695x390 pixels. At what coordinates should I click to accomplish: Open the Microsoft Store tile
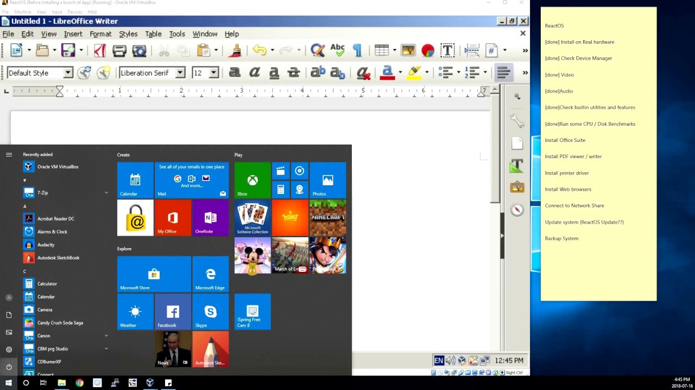tap(154, 274)
